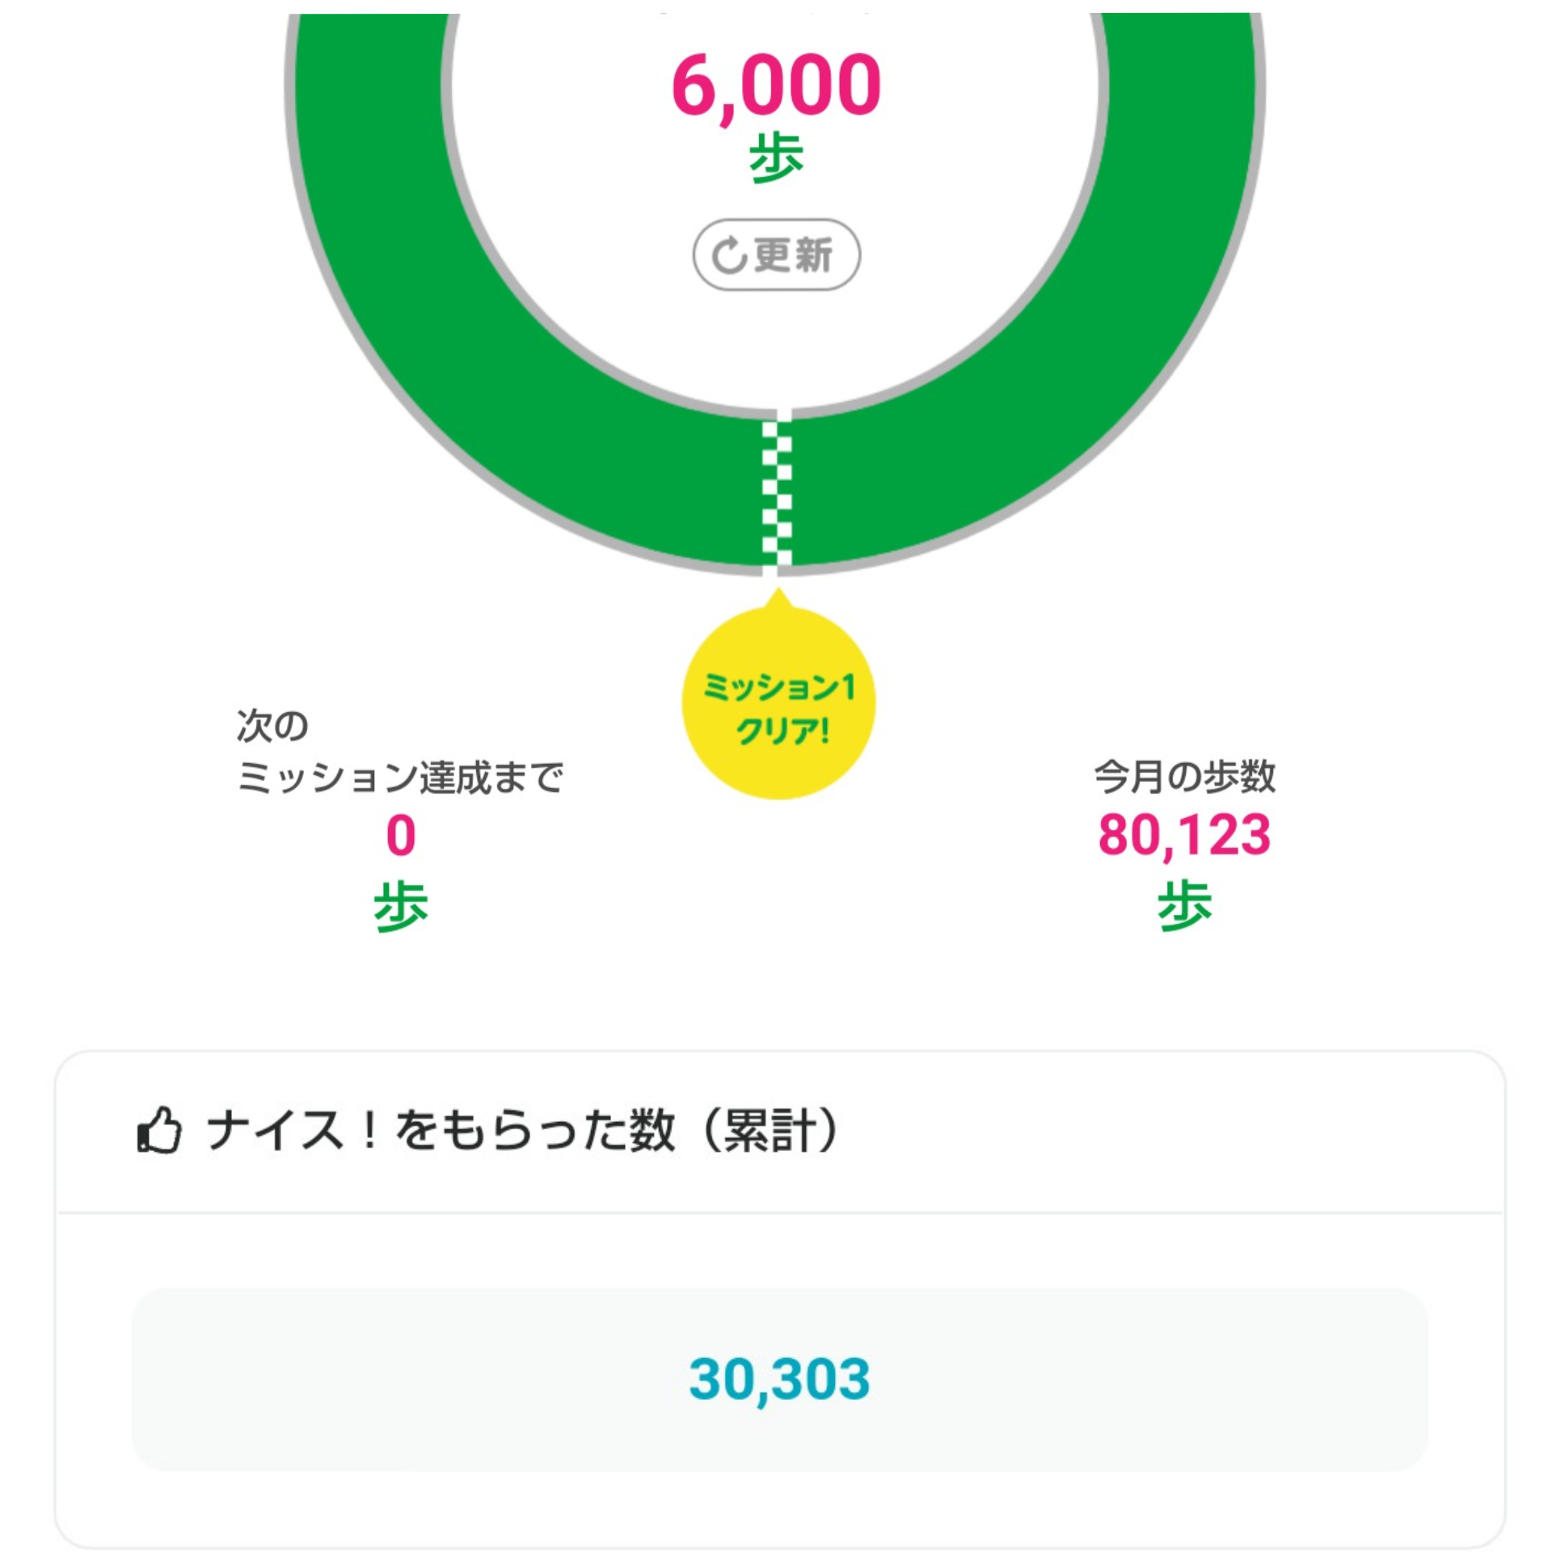This screenshot has height=1552, width=1552.
Task: Tap the 30,303 cumulative nice count
Action: (x=779, y=1378)
